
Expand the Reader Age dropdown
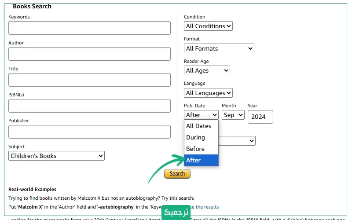pos(207,70)
